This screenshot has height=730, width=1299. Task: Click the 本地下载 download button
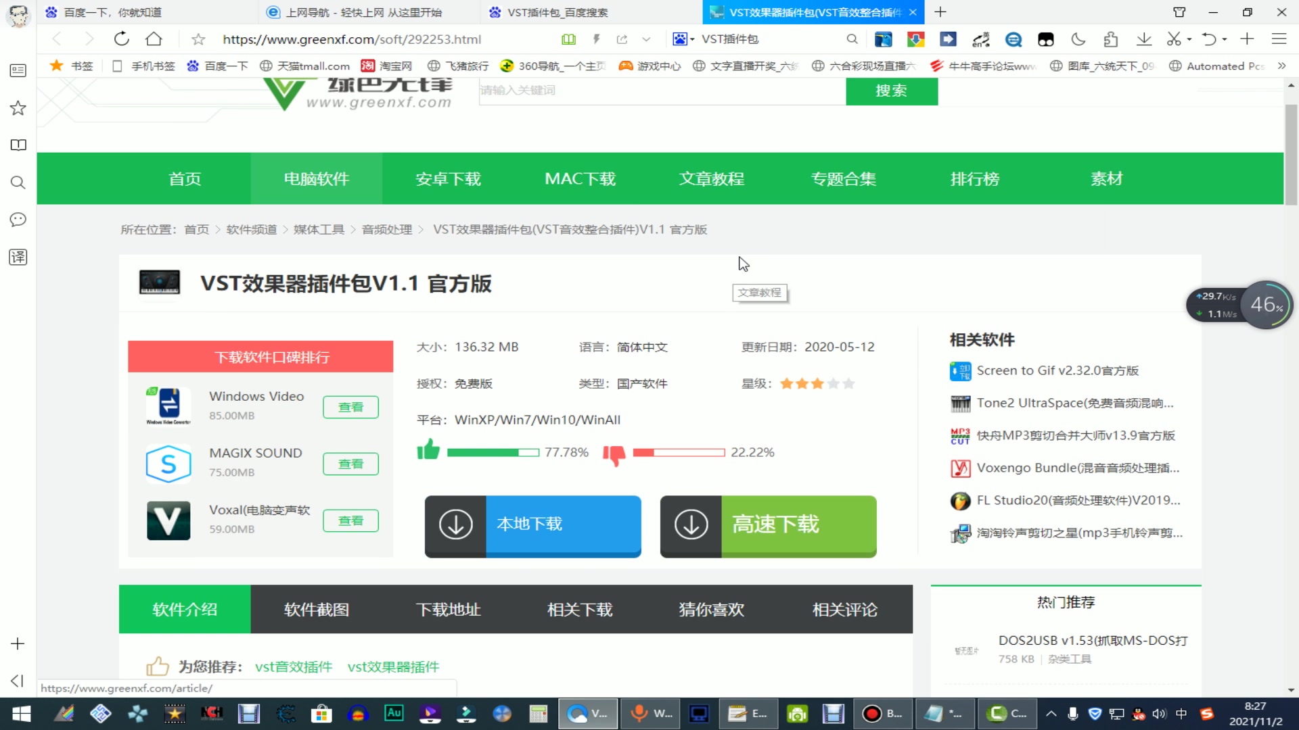click(x=533, y=526)
